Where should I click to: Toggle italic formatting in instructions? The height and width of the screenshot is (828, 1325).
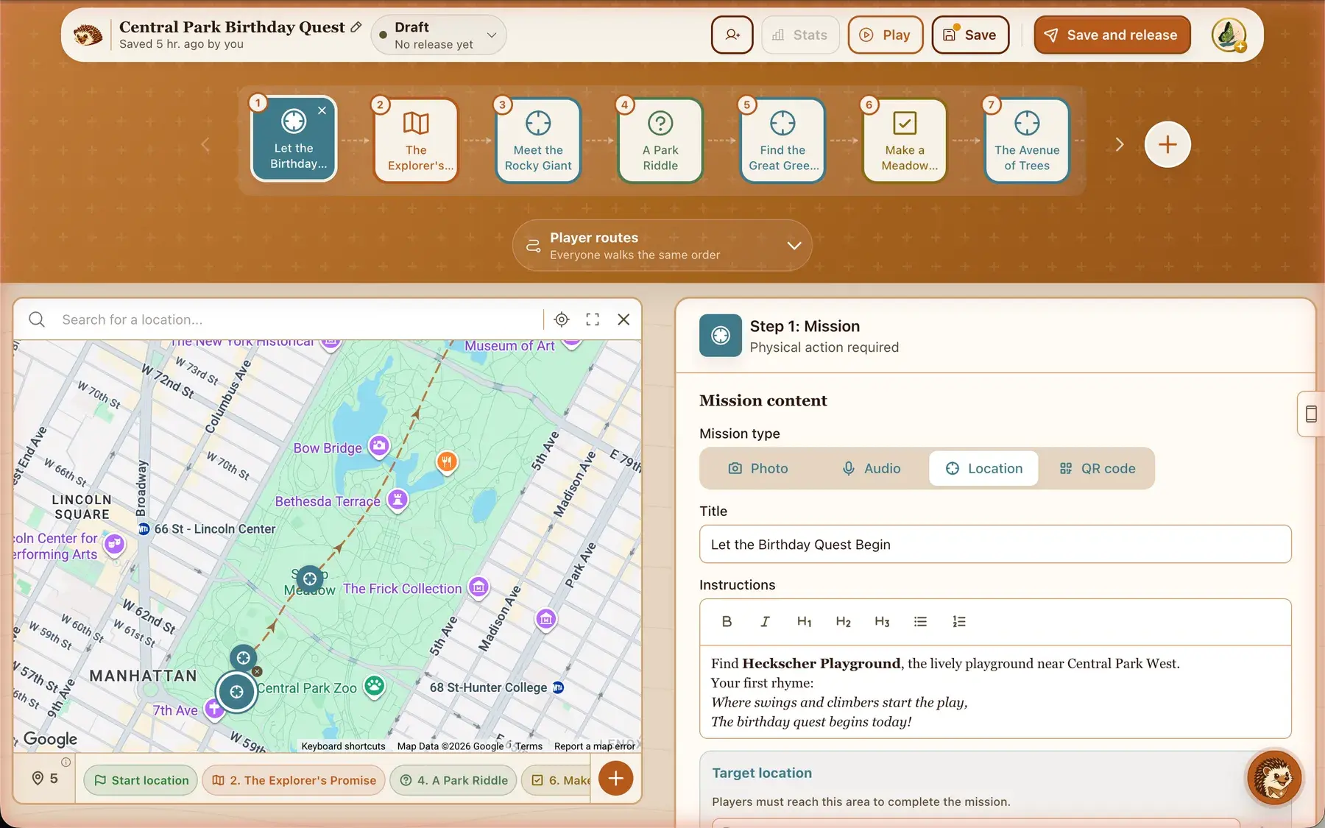tap(765, 622)
